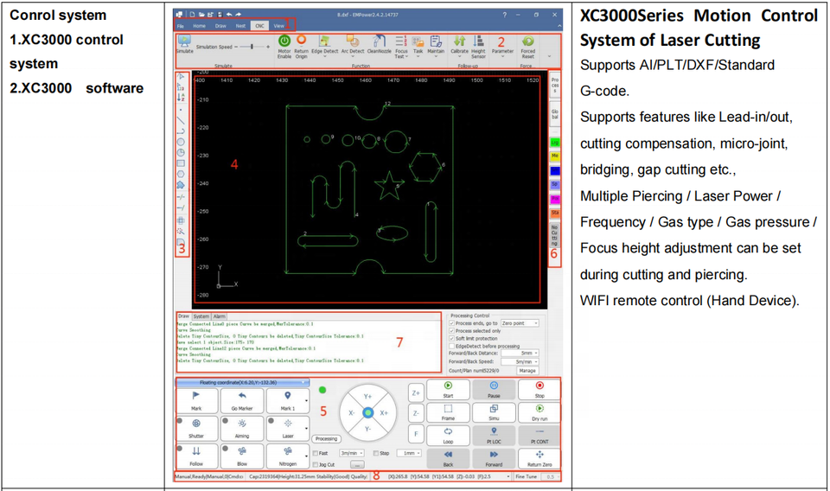This screenshot has width=830, height=491.
Task: Click the Shutter control icon
Action: (x=196, y=424)
